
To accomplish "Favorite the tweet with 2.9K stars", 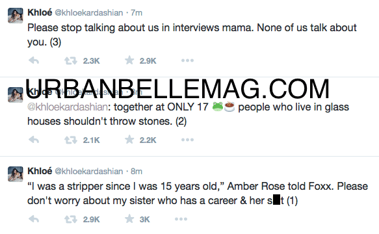I will click(x=129, y=60).
